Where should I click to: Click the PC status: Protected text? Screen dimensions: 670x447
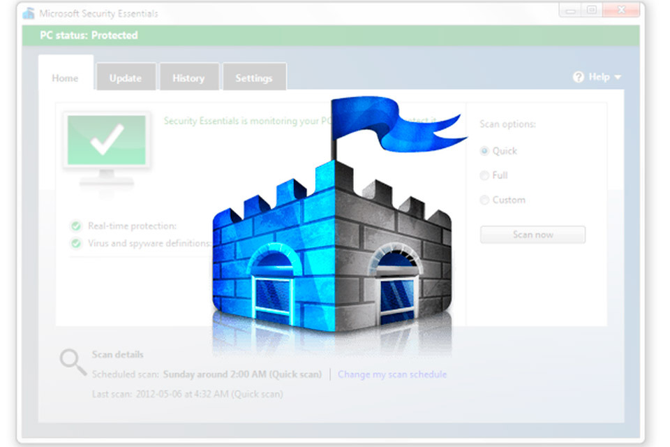89,35
